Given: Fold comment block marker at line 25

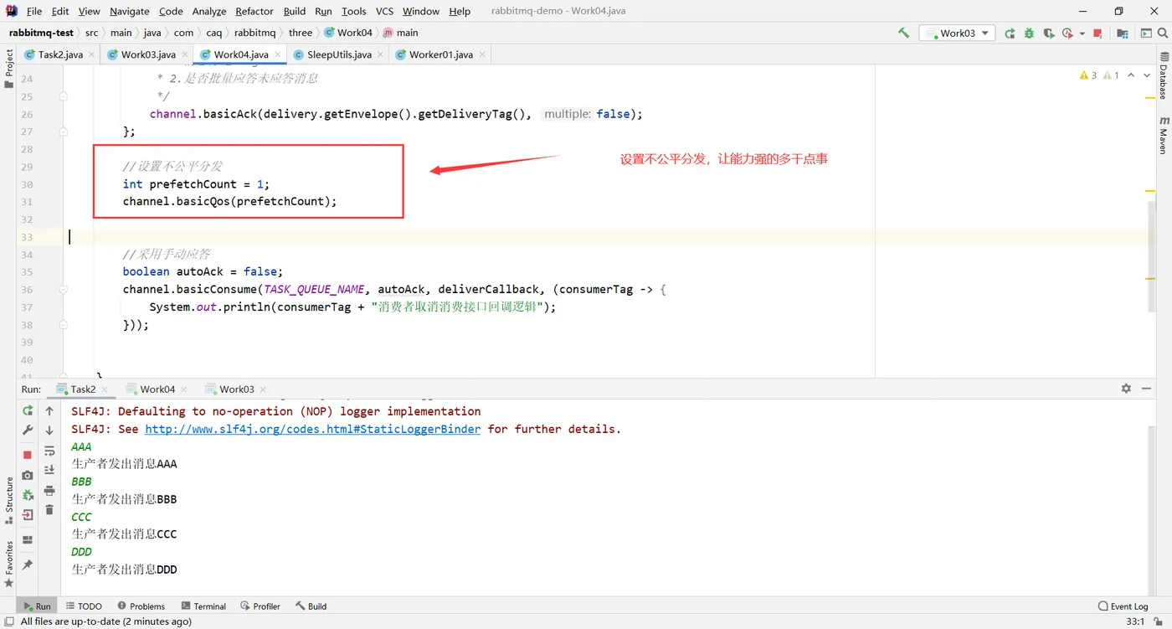Looking at the screenshot, I should (64, 96).
